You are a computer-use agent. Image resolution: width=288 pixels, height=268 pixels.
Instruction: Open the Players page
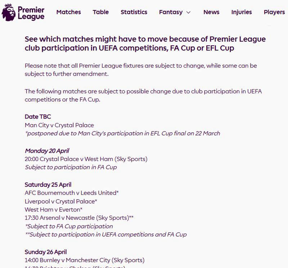[274, 12]
